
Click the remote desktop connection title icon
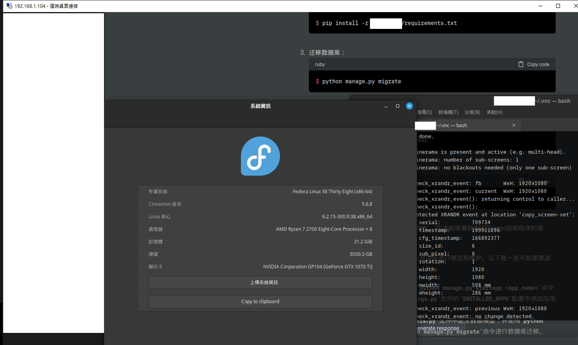tap(9, 6)
